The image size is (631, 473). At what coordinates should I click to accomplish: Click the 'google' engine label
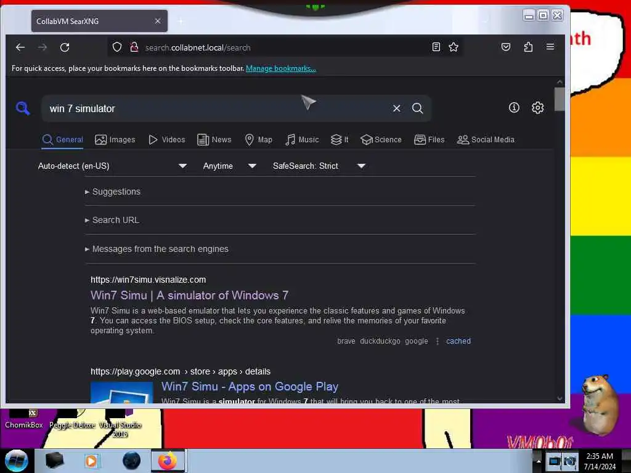point(417,341)
